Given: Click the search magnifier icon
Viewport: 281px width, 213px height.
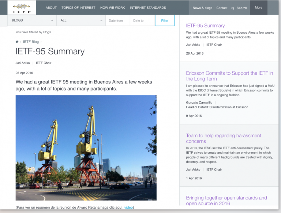Looking at the screenshot, I should click(233, 8).
